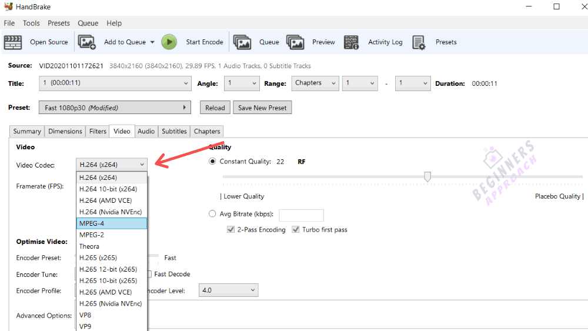This screenshot has width=588, height=331.
Task: Switch to the Subtitles tab
Action: (175, 131)
